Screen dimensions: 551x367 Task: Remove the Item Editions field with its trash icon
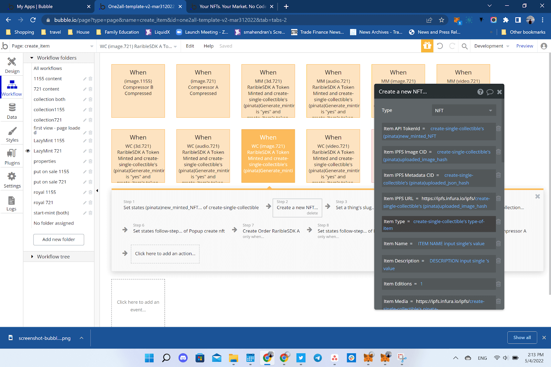point(498,284)
